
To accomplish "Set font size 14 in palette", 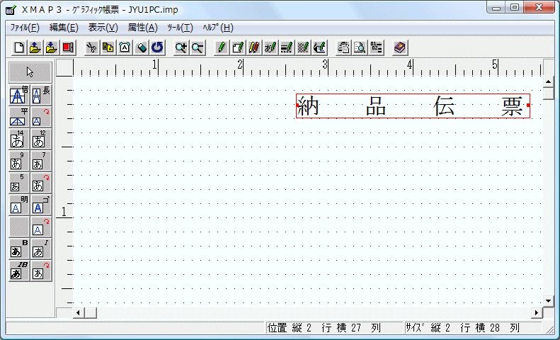I will click(x=19, y=139).
